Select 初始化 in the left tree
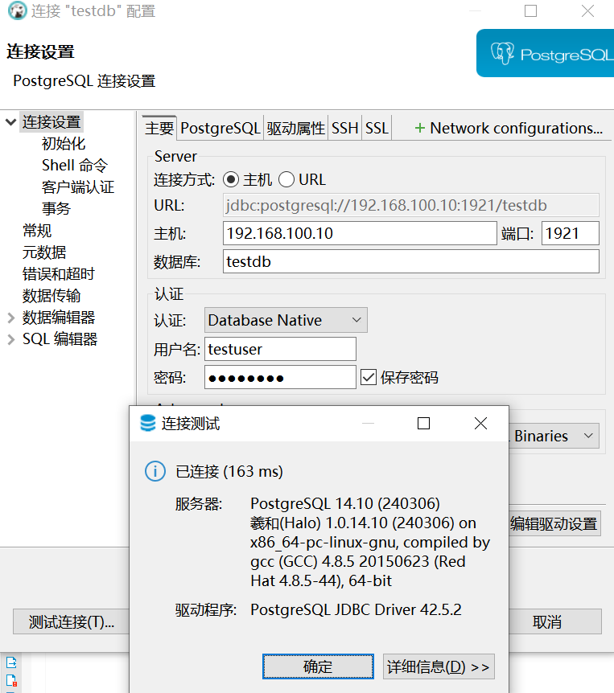This screenshot has height=693, width=614. (64, 144)
